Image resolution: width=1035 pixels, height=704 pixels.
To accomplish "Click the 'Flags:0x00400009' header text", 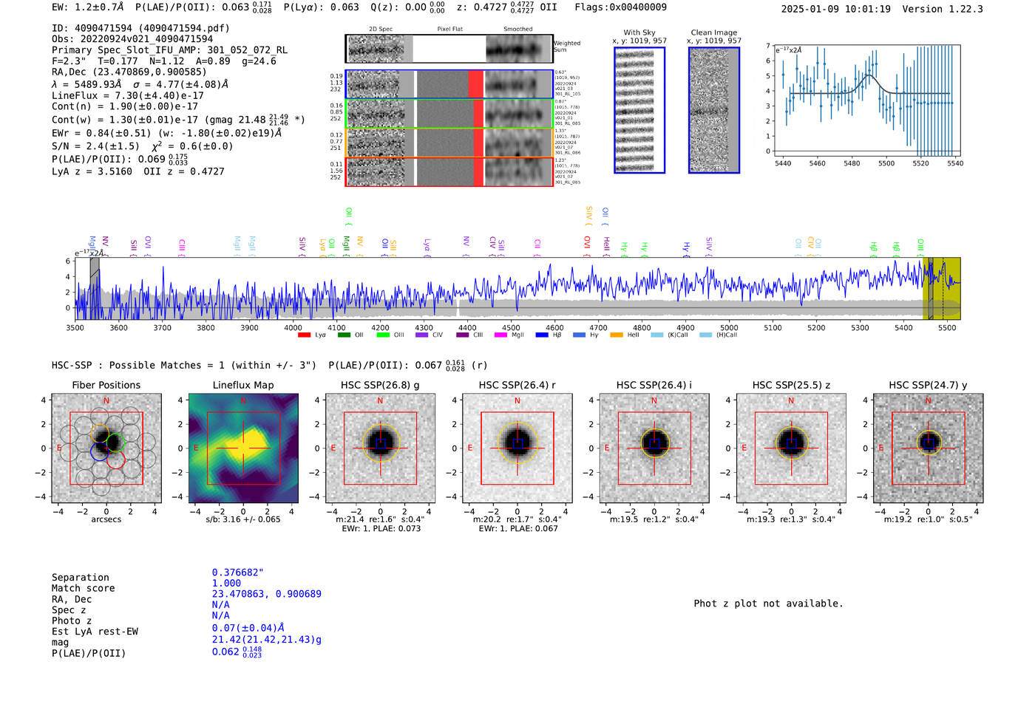I will pyautogui.click(x=620, y=7).
